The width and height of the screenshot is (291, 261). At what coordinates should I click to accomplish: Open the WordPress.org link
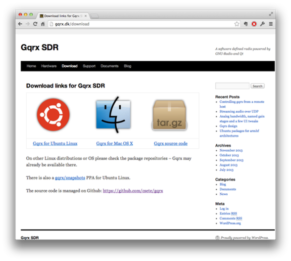pyautogui.click(x=230, y=223)
